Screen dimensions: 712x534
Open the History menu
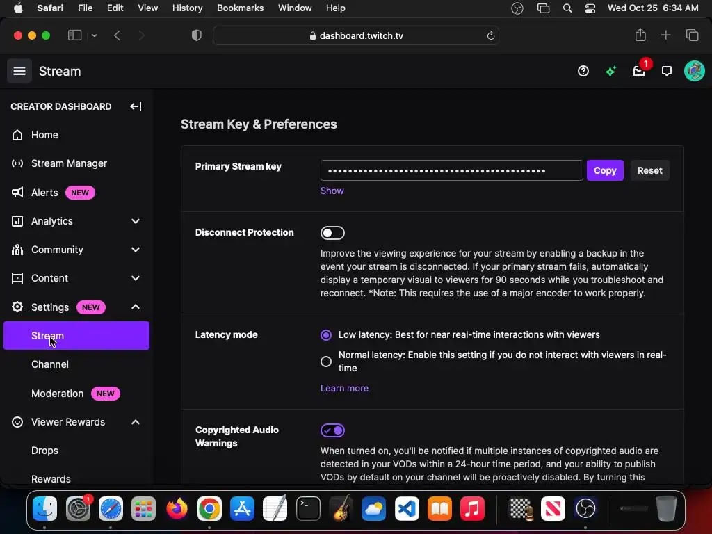pyautogui.click(x=187, y=8)
